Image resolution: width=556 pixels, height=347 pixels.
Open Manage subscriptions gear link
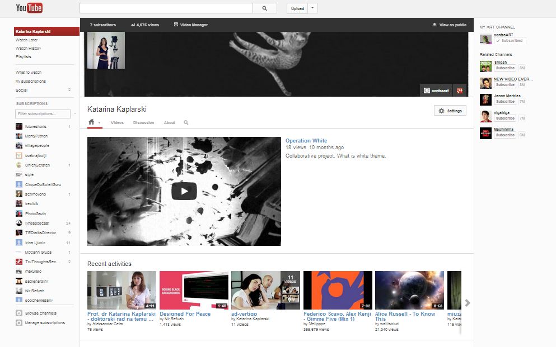[19, 322]
